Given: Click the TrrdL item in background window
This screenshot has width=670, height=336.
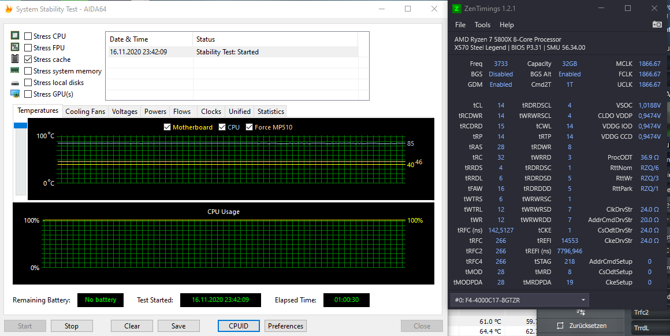Looking at the screenshot, I should pyautogui.click(x=650, y=328).
